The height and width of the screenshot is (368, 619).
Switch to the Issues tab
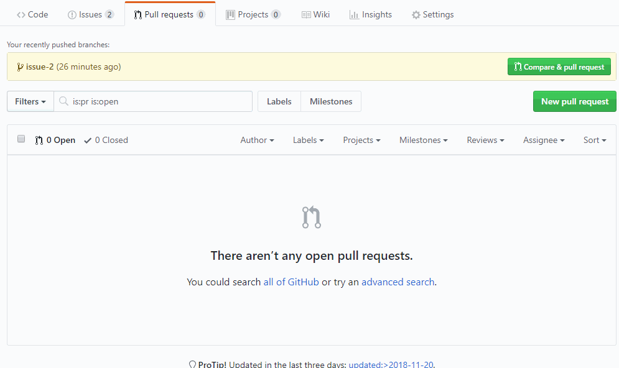pyautogui.click(x=90, y=14)
